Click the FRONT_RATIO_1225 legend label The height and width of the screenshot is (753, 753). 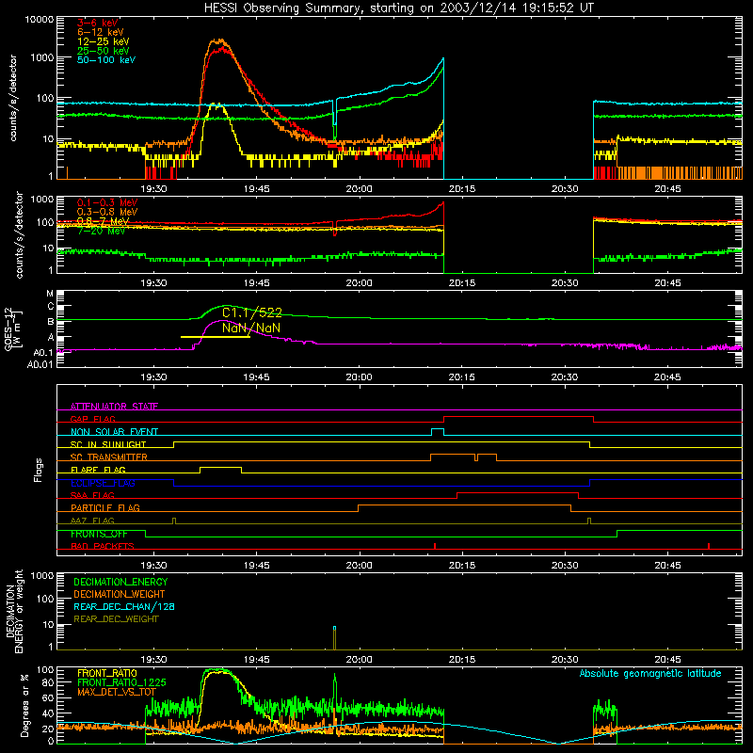point(121,682)
